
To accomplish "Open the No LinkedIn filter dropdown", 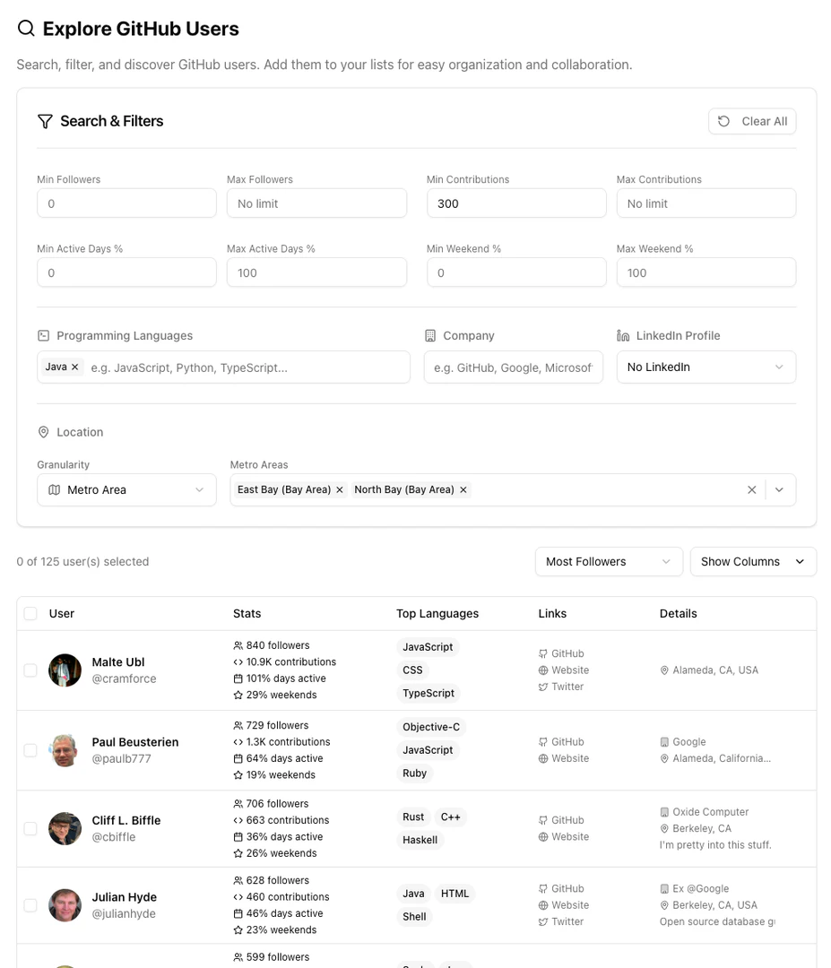I will pos(705,367).
